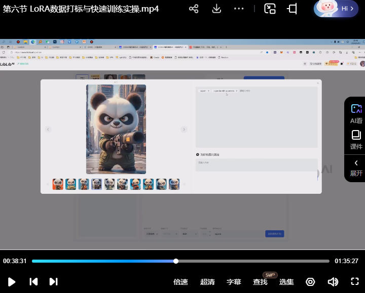Open the 选集 episode list
The height and width of the screenshot is (293, 365).
[x=286, y=282]
